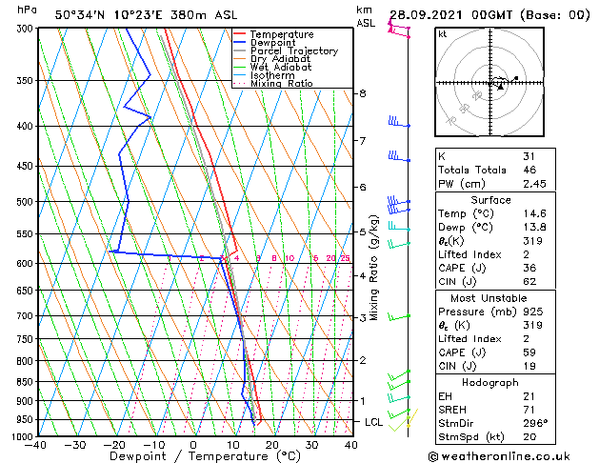
Task: Select the 'Dry Adiabat' legend label
Action: (x=280, y=59)
